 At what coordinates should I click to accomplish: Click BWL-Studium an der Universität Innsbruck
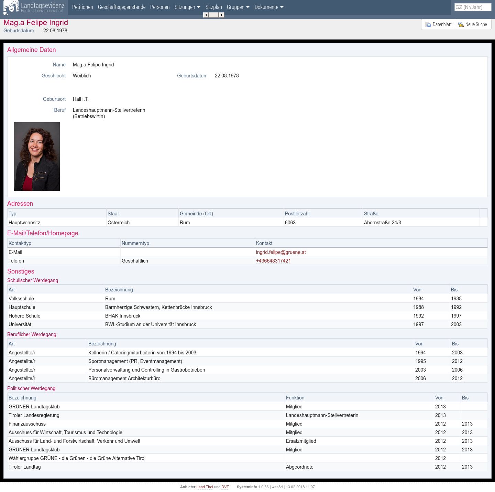pos(151,324)
